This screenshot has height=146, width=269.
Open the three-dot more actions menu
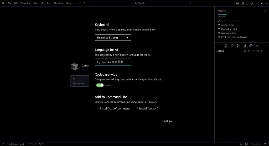[x=266, y=51]
